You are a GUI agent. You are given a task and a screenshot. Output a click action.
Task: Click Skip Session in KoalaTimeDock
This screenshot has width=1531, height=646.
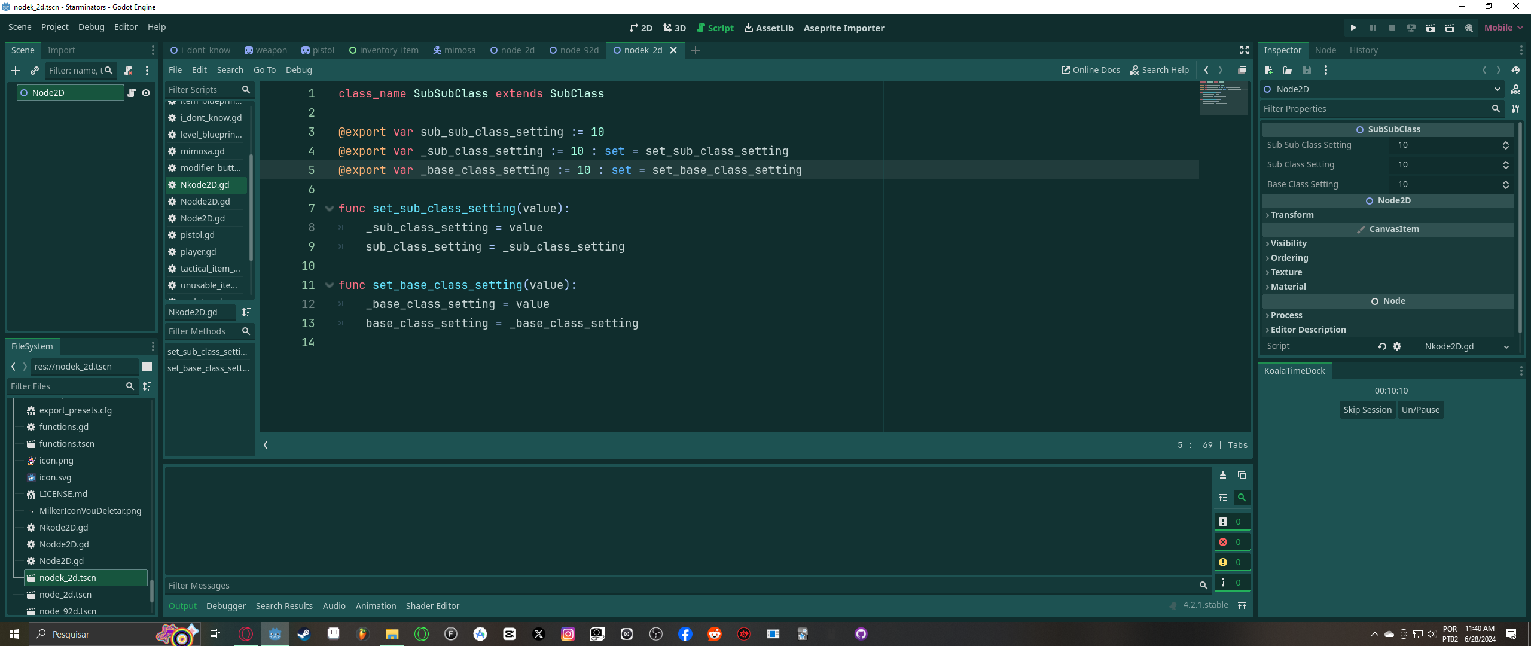point(1367,410)
